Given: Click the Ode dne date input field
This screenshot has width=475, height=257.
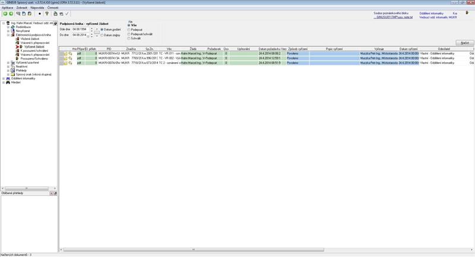Looking at the screenshot, I should tap(80, 29).
